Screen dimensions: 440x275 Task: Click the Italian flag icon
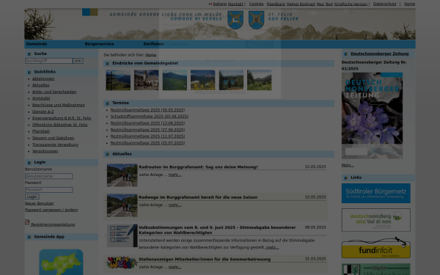coord(210,4)
